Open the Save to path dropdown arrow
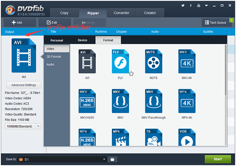This screenshot has width=236, height=166. point(104,159)
